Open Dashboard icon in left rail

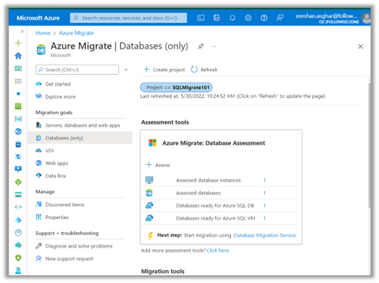[x=18, y=68]
